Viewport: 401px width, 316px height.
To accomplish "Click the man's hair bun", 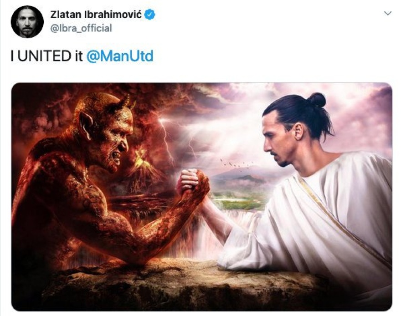I will tap(317, 100).
